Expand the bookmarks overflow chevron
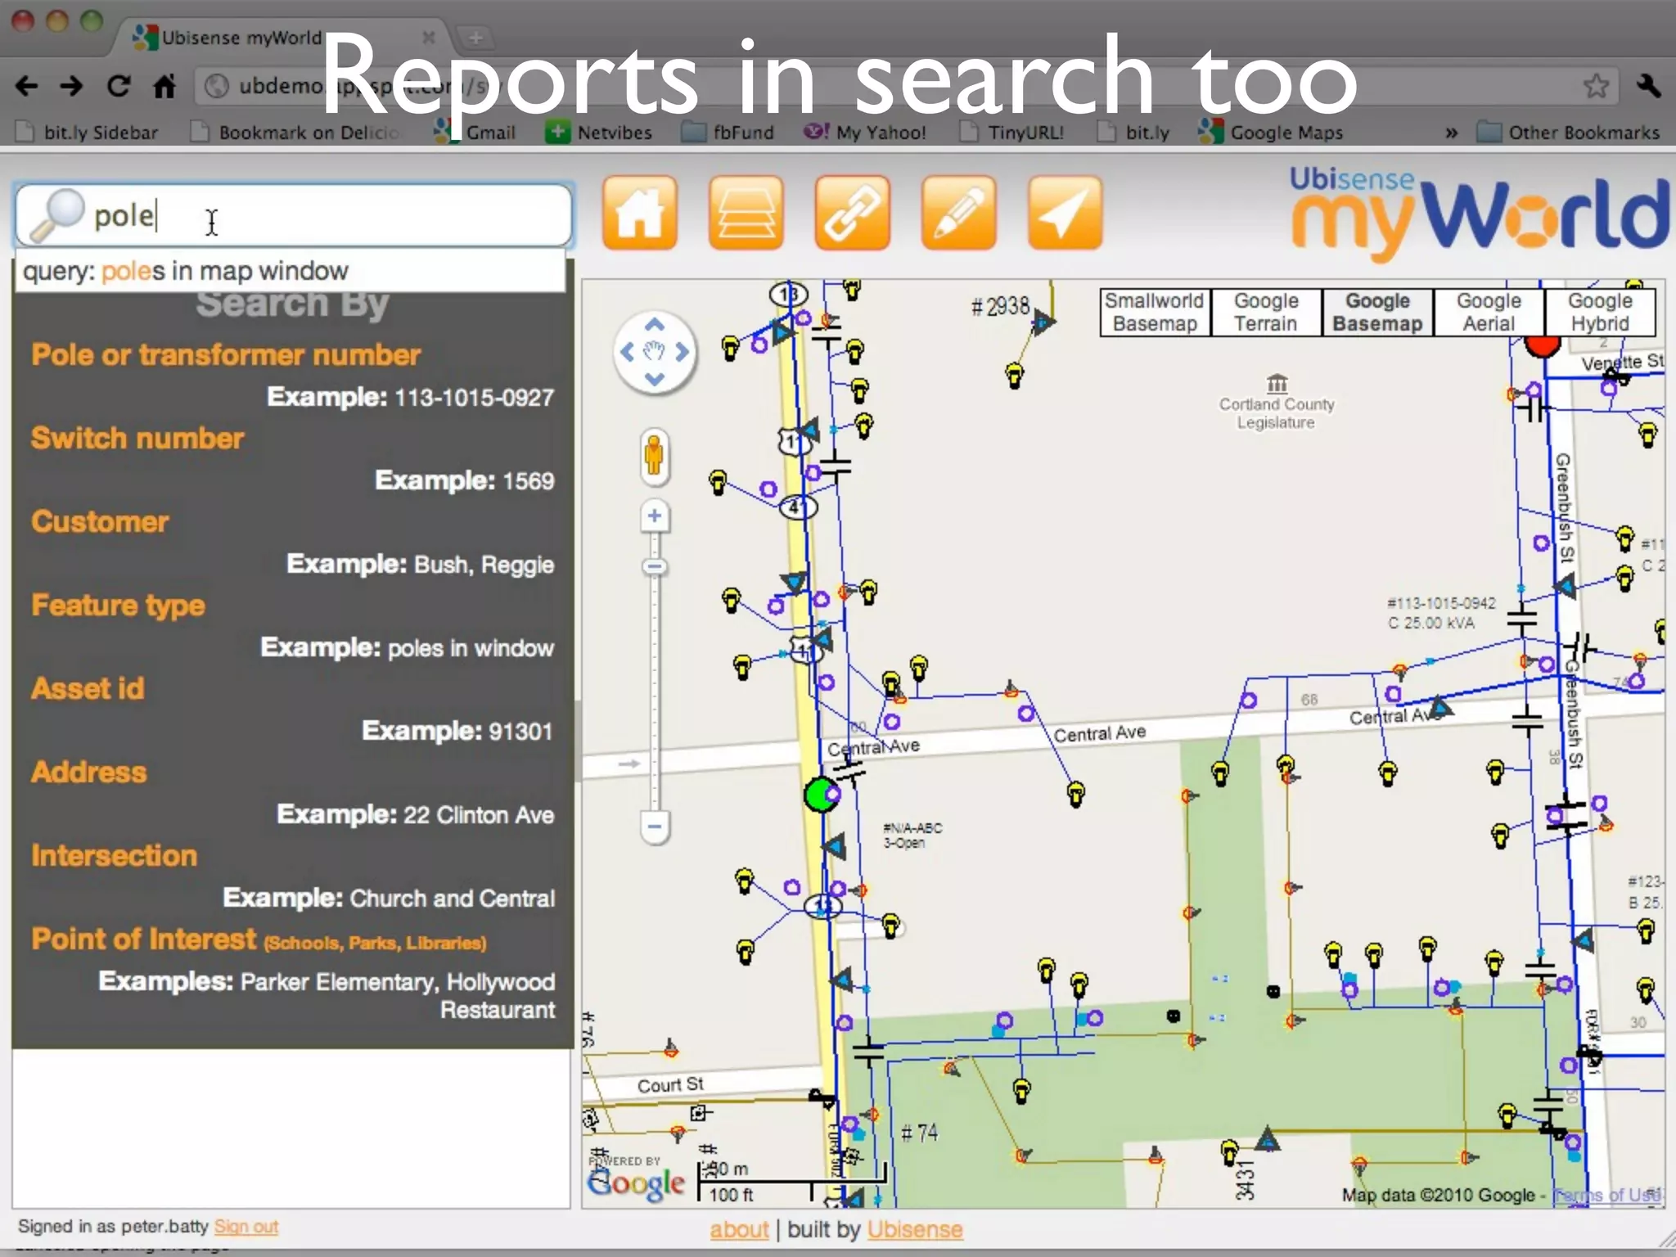 click(x=1450, y=133)
